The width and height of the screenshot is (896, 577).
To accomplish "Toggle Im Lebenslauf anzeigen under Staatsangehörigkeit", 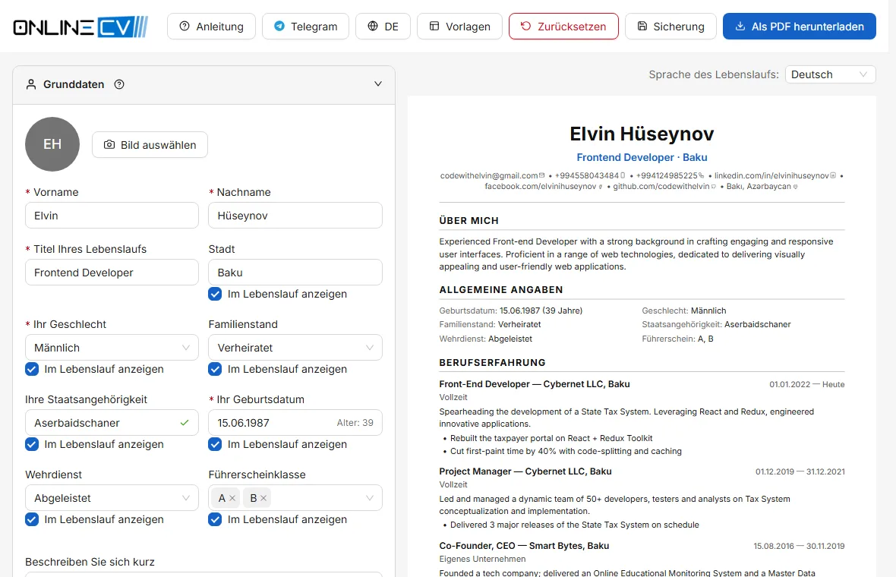I will [x=32, y=444].
